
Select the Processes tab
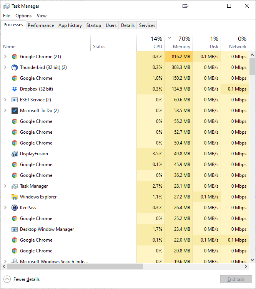pos(13,25)
